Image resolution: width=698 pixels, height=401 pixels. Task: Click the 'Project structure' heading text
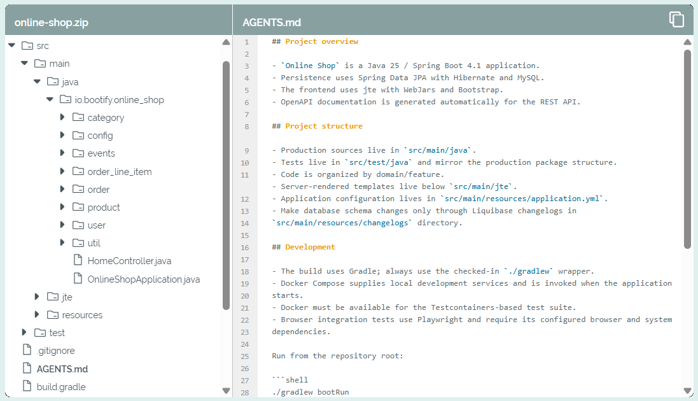pos(324,126)
